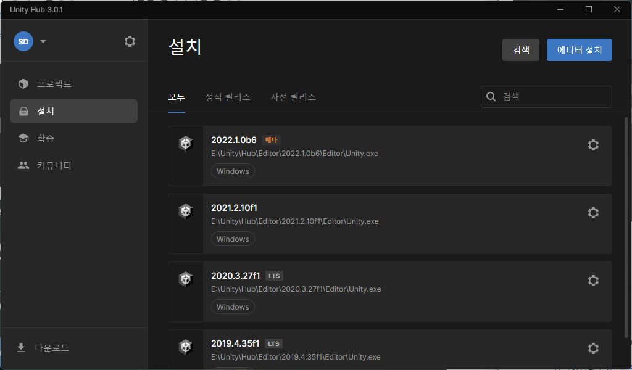Click the 2020.3.27f1 version title

tap(236, 276)
